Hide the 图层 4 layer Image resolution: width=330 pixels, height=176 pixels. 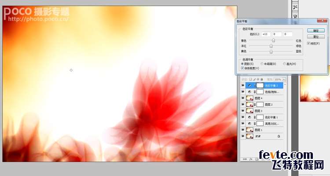point(243,98)
